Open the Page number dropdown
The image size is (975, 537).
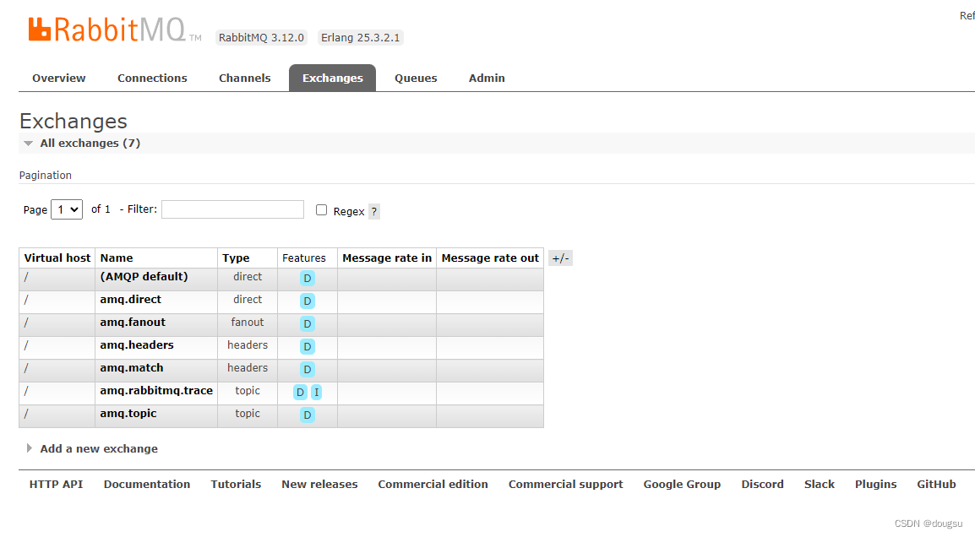67,209
